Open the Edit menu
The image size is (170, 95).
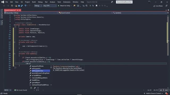[11, 2]
